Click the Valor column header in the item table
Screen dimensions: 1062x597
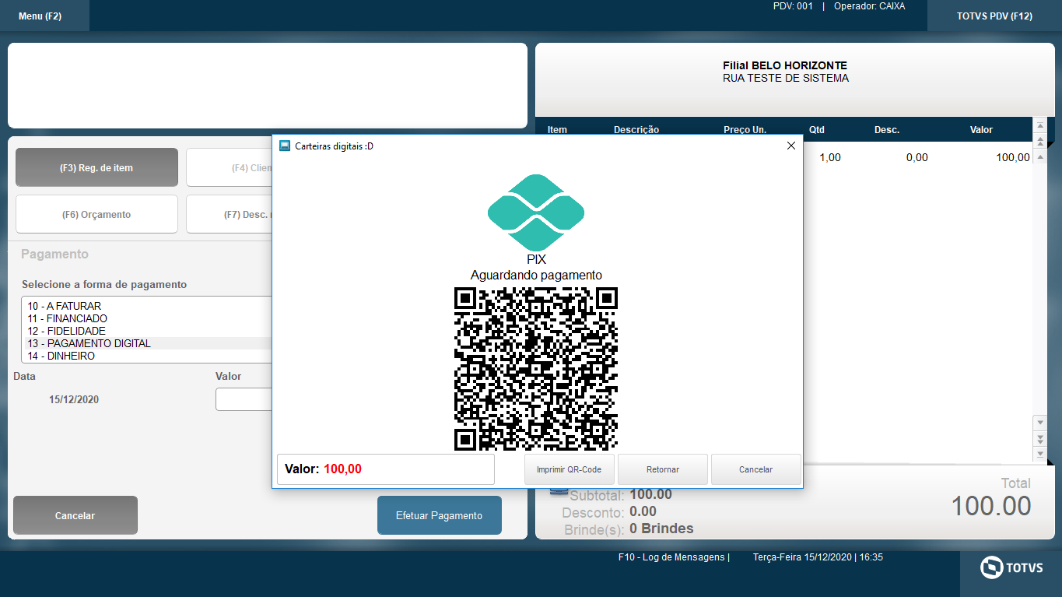pos(981,130)
